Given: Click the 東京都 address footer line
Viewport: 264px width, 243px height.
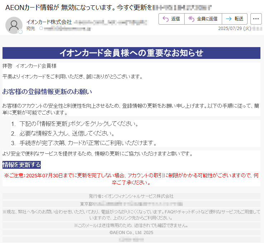Looking at the screenshot, I should click(x=131, y=204).
